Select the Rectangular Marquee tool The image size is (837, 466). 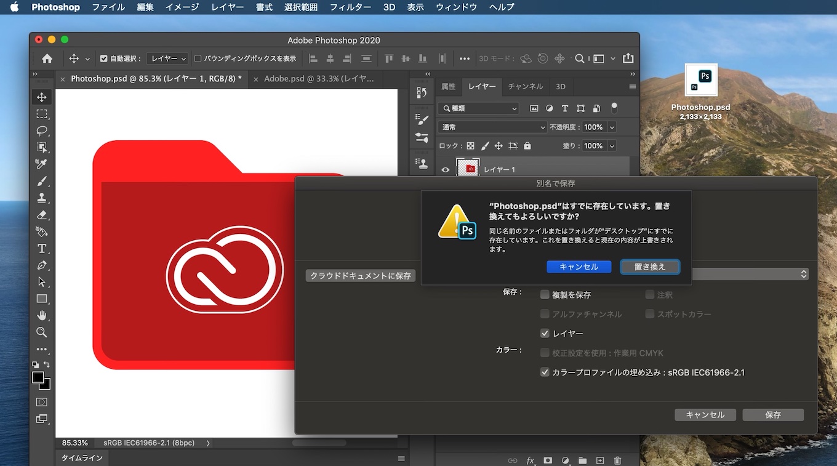point(42,114)
